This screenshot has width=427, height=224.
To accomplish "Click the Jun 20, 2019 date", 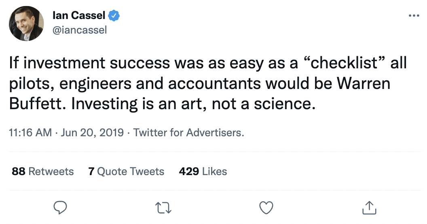I will coord(93,133).
